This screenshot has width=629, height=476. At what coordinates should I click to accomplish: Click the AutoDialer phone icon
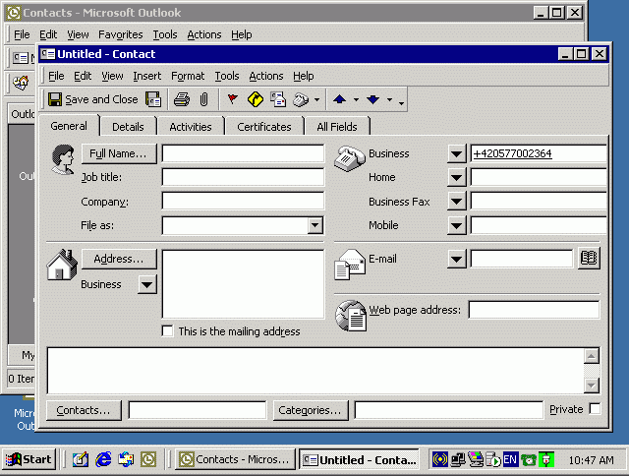(x=301, y=99)
